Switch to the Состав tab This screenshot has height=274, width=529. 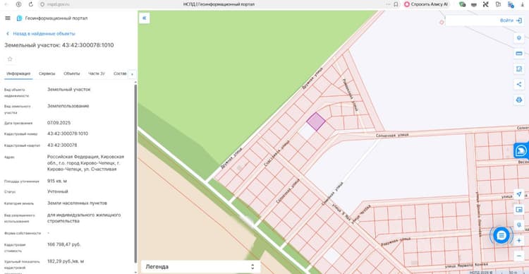click(120, 73)
